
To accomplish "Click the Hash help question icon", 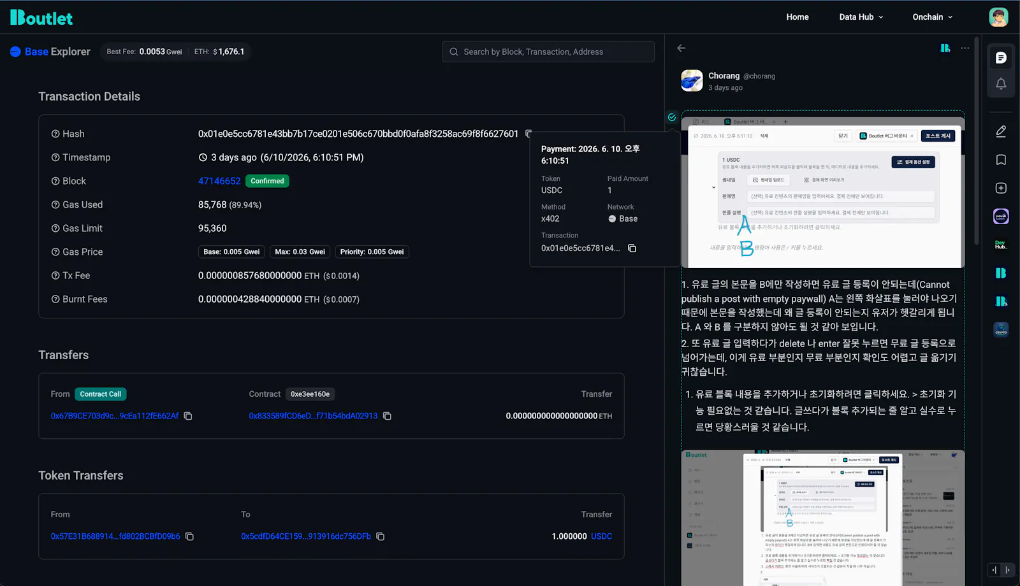I will point(55,134).
